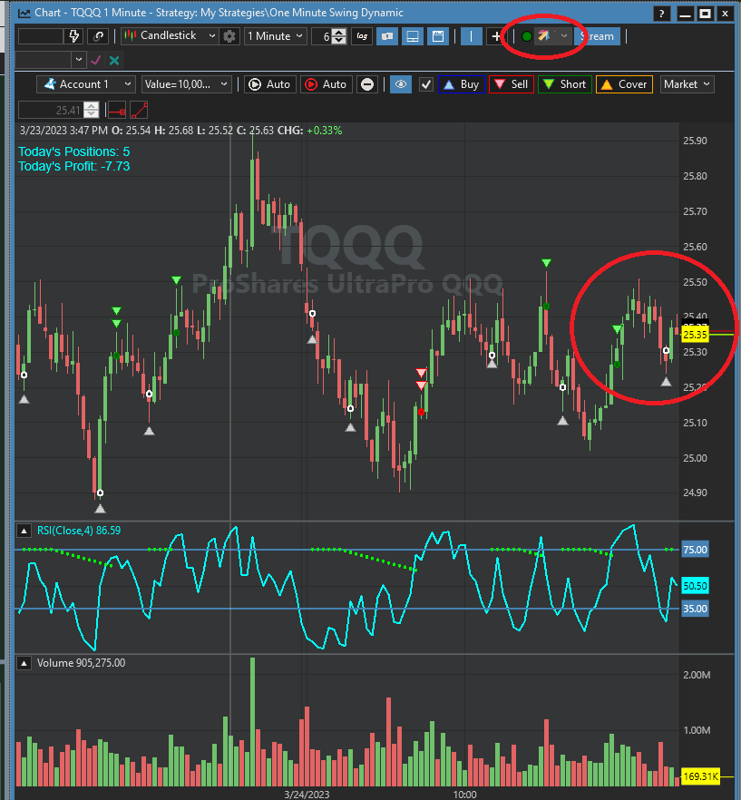The image size is (741, 800).
Task: Toggle the eye visibility button
Action: (x=401, y=84)
